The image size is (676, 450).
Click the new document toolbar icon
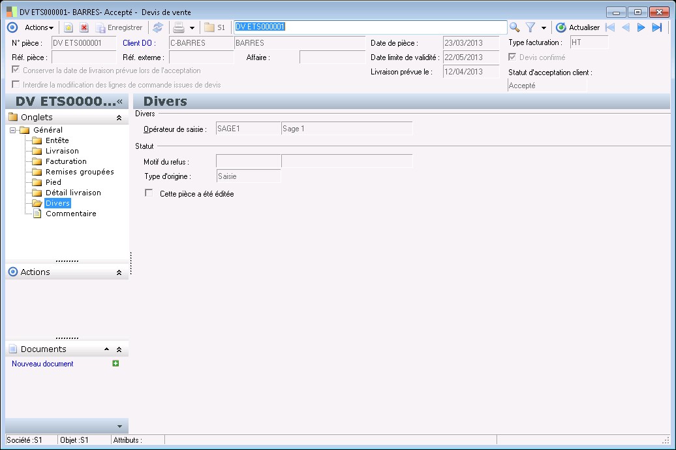pos(68,27)
